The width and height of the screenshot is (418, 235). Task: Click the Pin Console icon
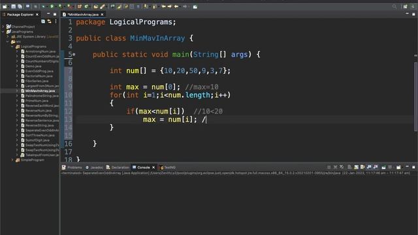[x=383, y=167]
